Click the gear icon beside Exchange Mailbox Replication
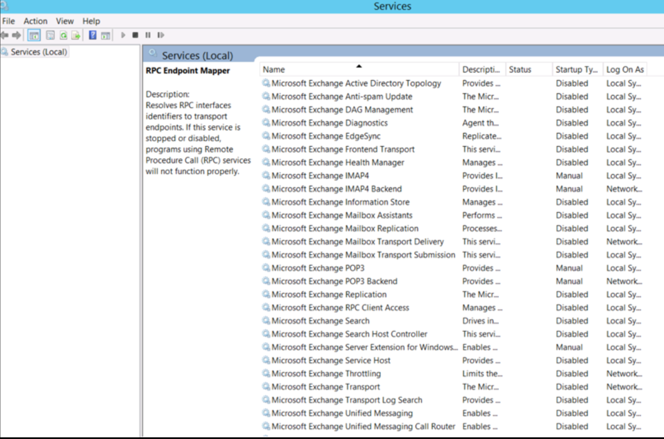Viewport: 664px width, 439px height. click(266, 229)
